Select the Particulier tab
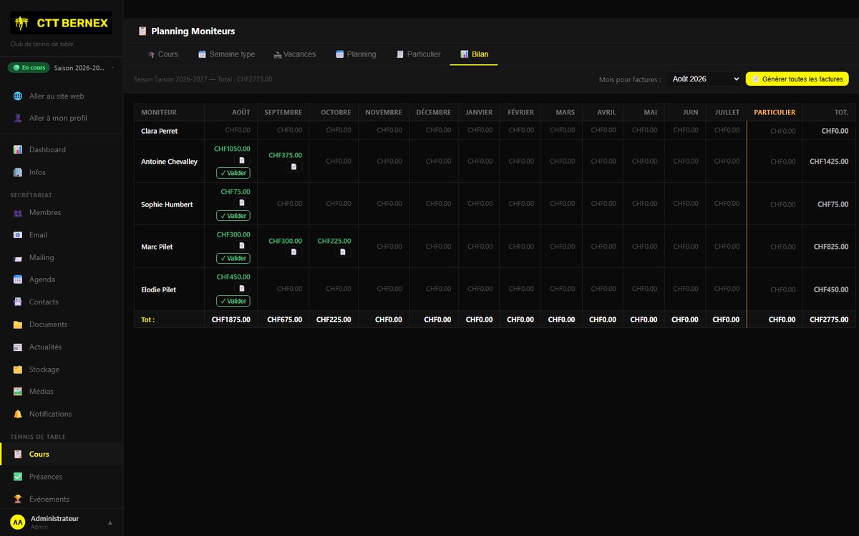This screenshot has height=536, width=859. tap(418, 54)
